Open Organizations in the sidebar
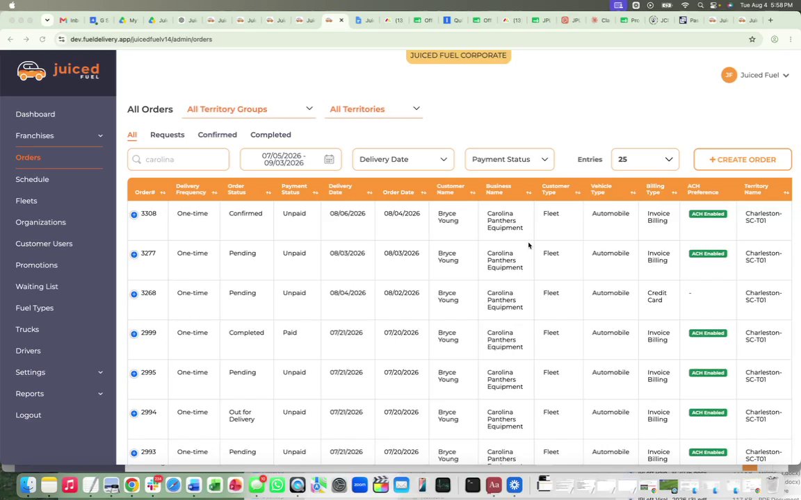The width and height of the screenshot is (801, 500). pyautogui.click(x=40, y=222)
